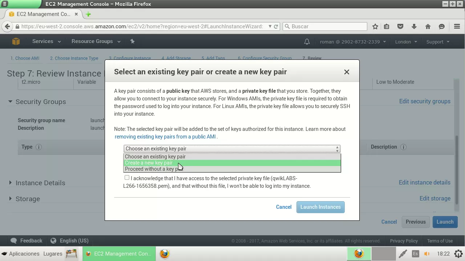465x261 pixels.
Task: Go to step 2 Choose Instance Type
Action: pyautogui.click(x=74, y=58)
